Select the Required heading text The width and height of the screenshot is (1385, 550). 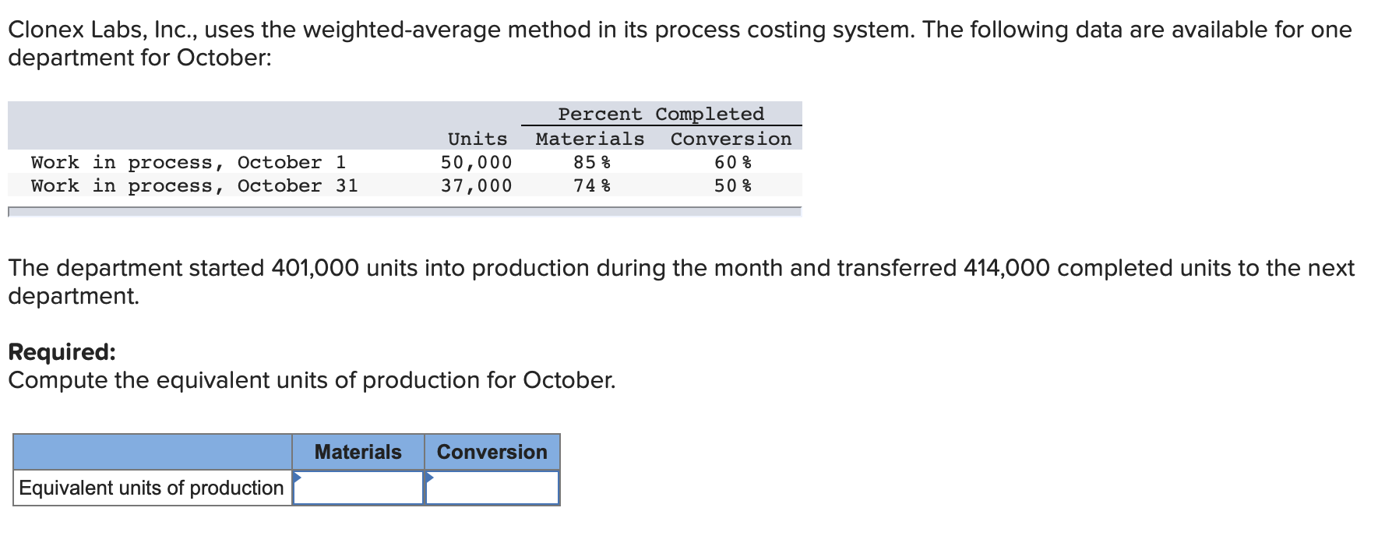[61, 352]
